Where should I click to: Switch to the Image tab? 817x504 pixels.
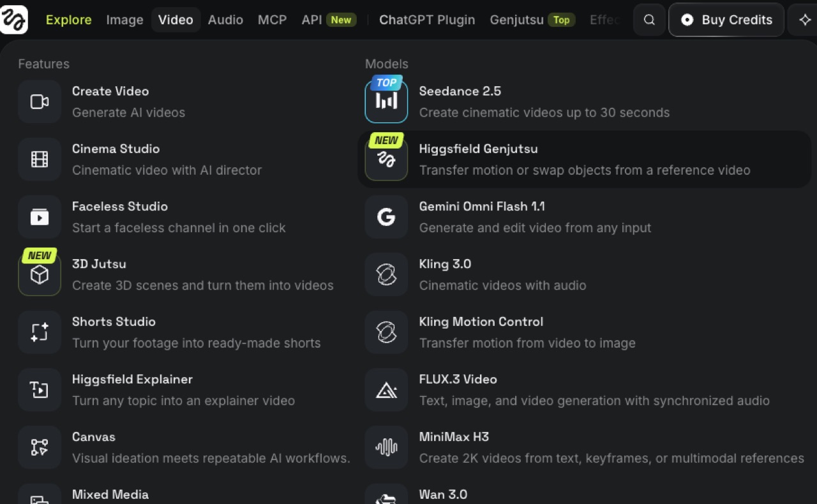[124, 20]
